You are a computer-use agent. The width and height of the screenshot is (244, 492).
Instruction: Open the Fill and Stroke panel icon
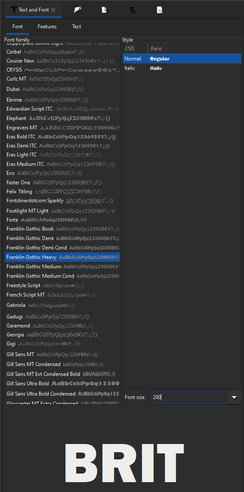click(x=78, y=10)
